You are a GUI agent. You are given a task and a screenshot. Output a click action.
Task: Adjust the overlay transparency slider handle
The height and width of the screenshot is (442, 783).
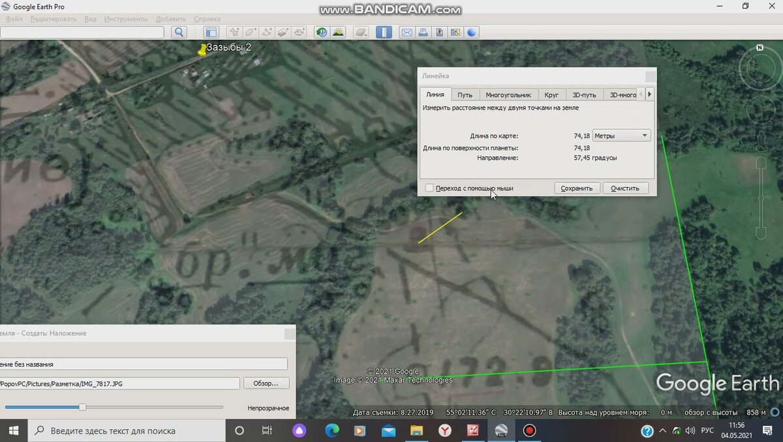coord(82,407)
